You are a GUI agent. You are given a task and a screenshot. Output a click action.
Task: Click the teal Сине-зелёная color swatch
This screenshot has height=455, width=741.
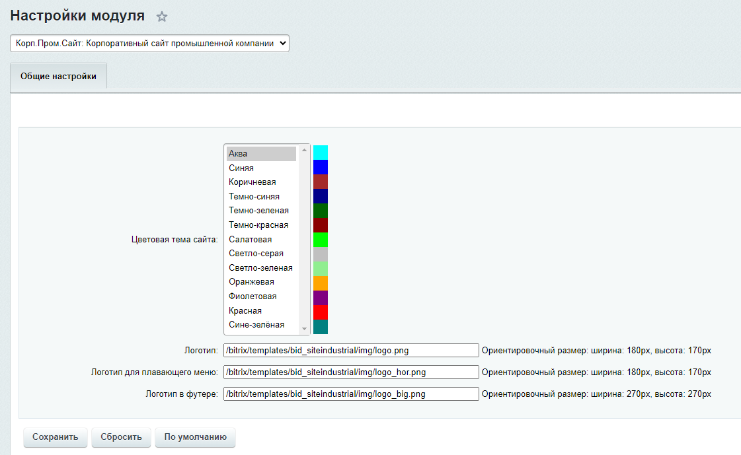[x=321, y=327]
